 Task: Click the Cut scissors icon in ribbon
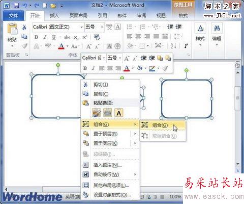pos(24,27)
